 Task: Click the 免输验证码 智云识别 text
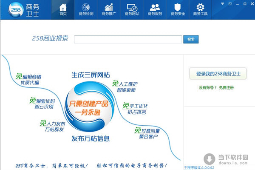point(42,104)
